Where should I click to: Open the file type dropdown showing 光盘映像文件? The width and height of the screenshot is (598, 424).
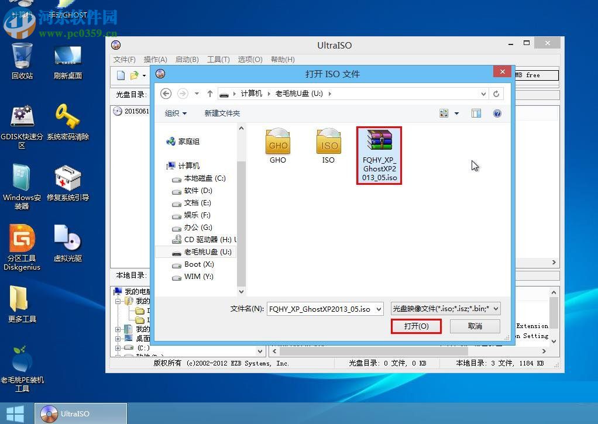(x=445, y=308)
